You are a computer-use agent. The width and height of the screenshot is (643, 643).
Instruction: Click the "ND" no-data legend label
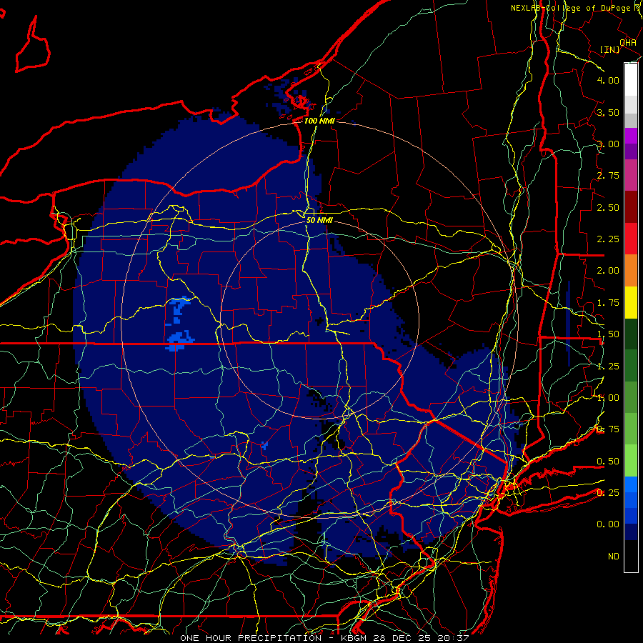pos(614,557)
